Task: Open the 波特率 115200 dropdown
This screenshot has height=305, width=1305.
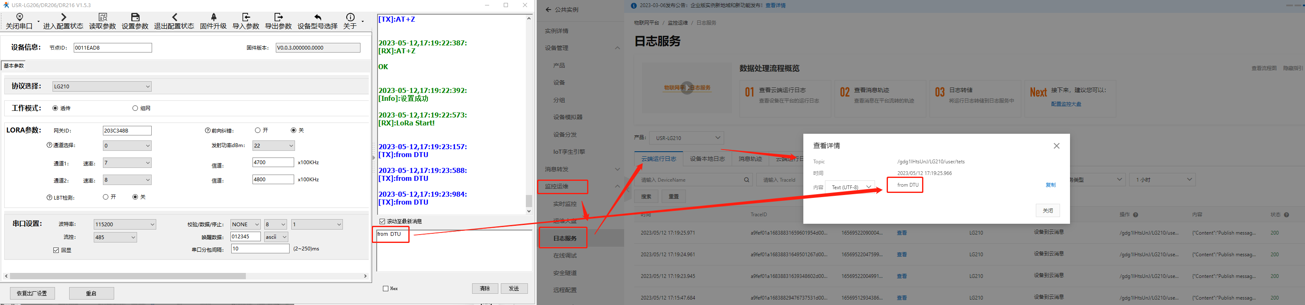Action: click(125, 224)
